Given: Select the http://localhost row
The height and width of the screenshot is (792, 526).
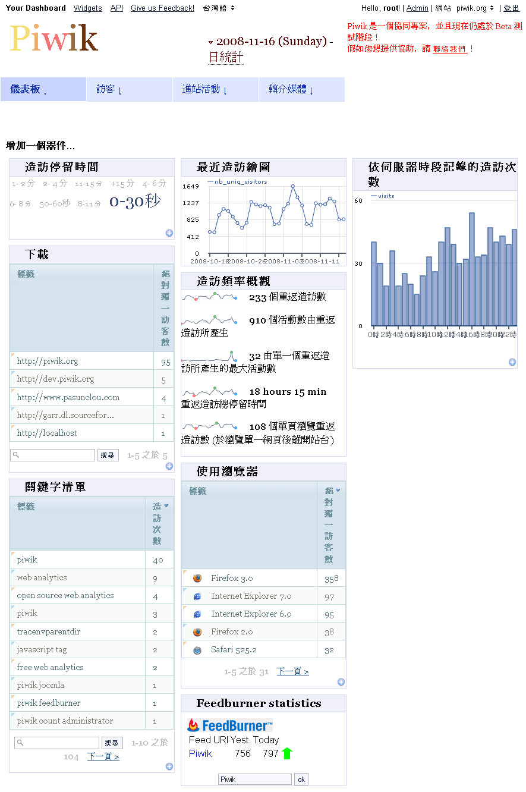Looking at the screenshot, I should click(x=92, y=433).
